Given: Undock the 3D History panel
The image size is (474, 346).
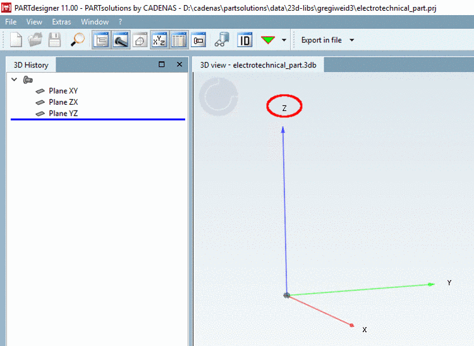Looking at the screenshot, I should point(162,64).
